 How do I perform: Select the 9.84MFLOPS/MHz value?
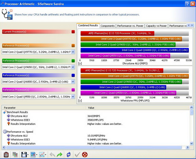pyautogui.click(x=97, y=139)
